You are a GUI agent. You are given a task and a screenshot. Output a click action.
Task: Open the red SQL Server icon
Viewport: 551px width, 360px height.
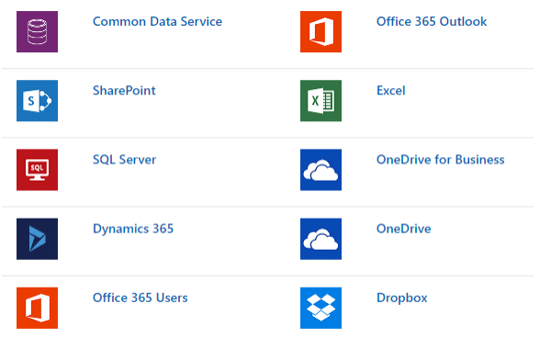[x=38, y=170]
